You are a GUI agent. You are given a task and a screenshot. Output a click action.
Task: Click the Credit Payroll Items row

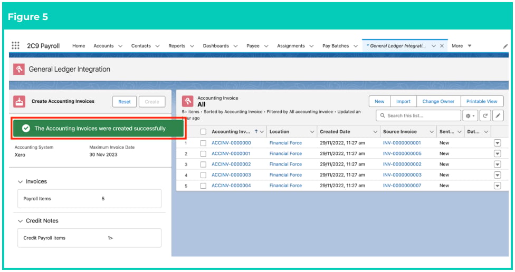89,238
